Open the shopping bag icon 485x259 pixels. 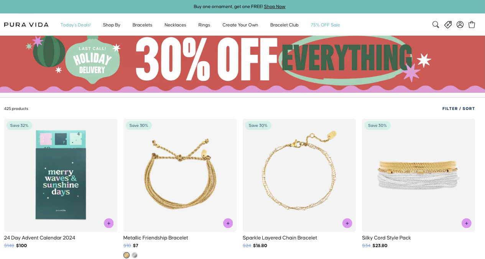[472, 25]
